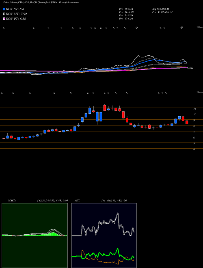Click the 'Pre L: 8.24' value
The width and height of the screenshot is (203, 268).
pyautogui.click(x=126, y=15)
